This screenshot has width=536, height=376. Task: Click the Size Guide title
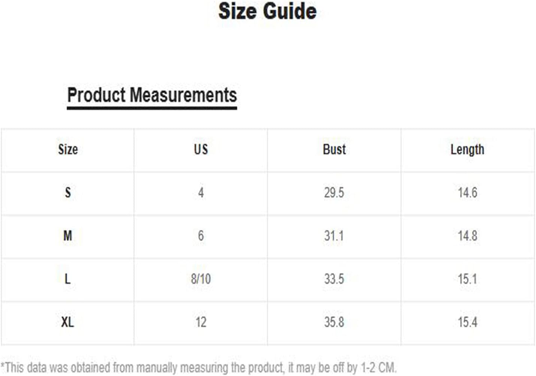(267, 11)
